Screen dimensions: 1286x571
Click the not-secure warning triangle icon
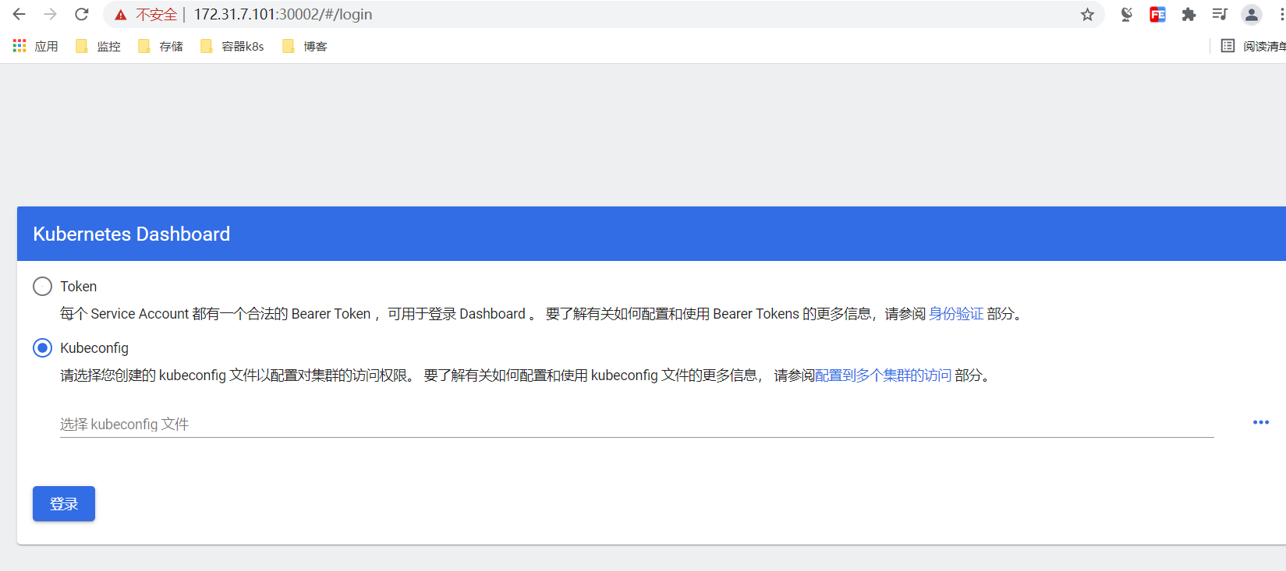click(x=120, y=15)
